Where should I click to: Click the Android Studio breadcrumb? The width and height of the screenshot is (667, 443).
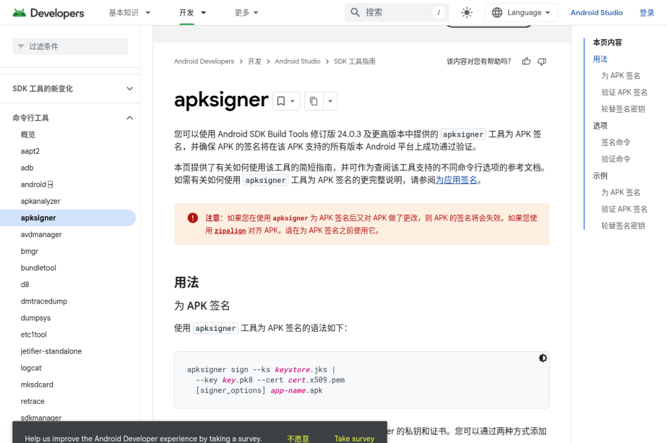[297, 61]
